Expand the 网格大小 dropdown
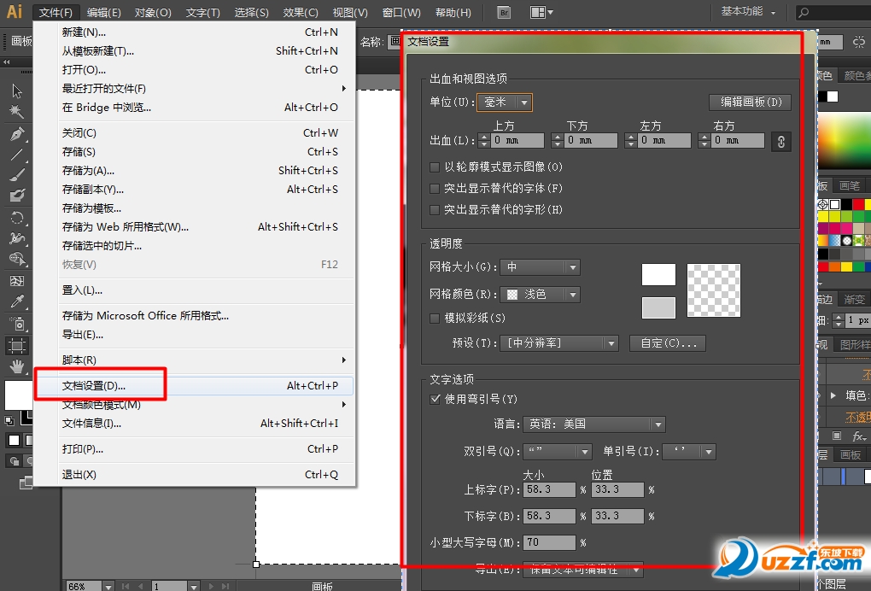Image resolution: width=871 pixels, height=591 pixels. click(x=540, y=267)
